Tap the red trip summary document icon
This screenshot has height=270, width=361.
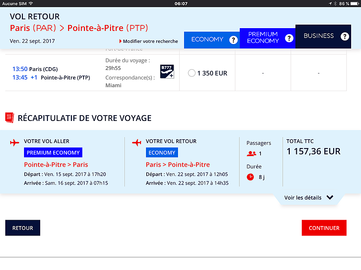tap(10, 118)
